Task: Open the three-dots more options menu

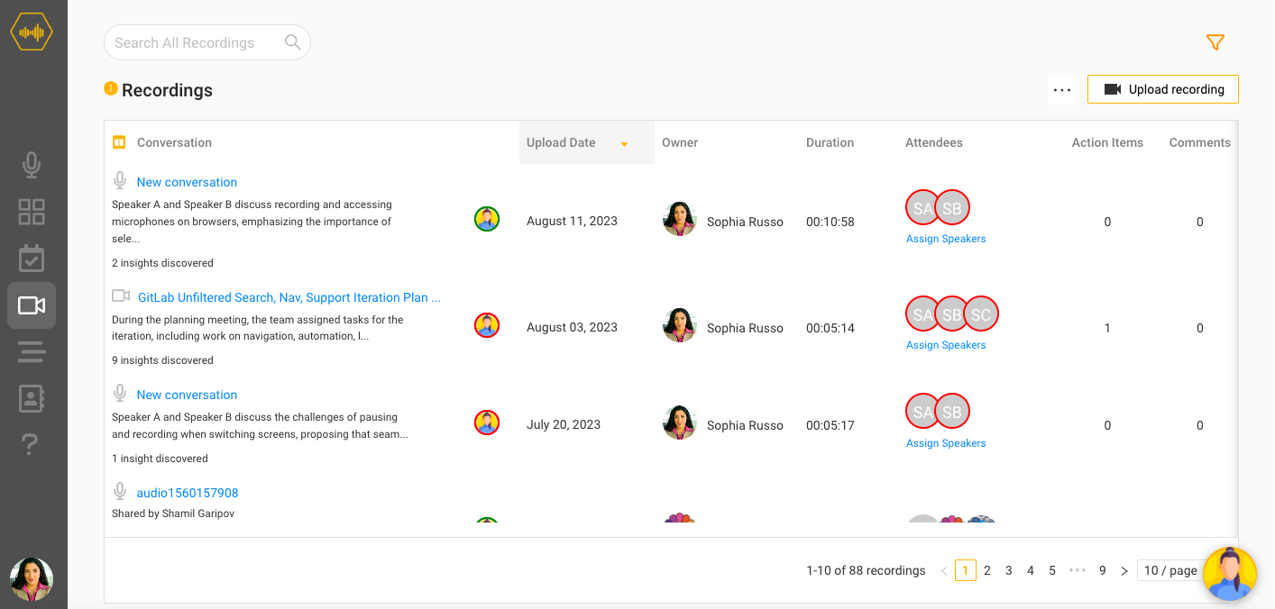Action: point(1062,89)
